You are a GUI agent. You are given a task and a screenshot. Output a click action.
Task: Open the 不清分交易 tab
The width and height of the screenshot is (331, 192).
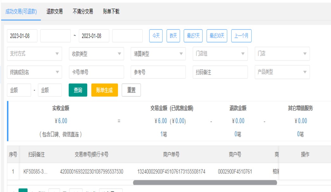coord(83,12)
